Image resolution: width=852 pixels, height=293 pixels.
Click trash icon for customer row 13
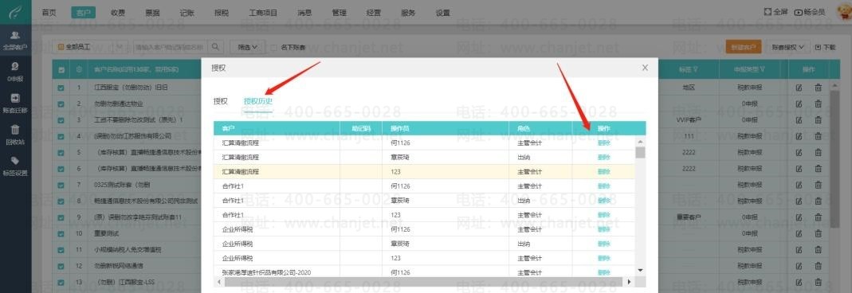818,283
